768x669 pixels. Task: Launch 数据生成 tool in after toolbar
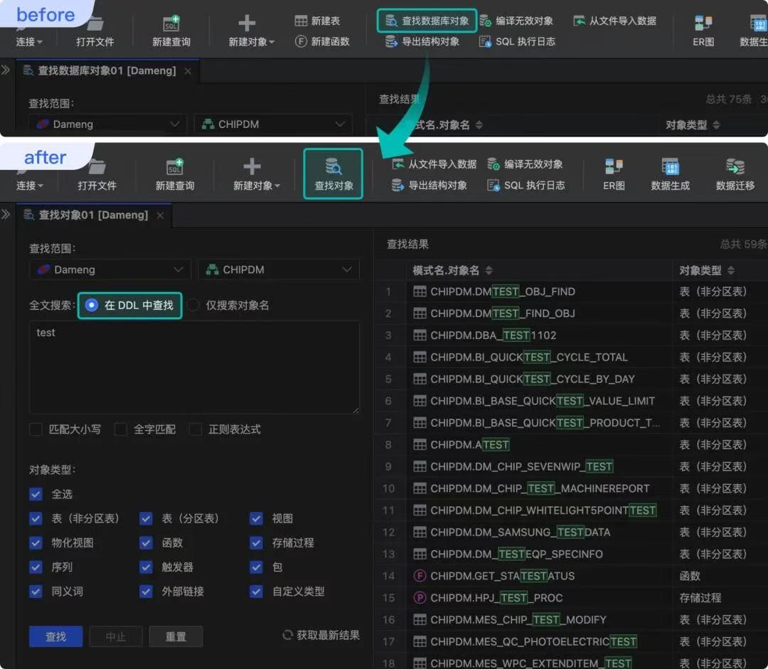(670, 174)
